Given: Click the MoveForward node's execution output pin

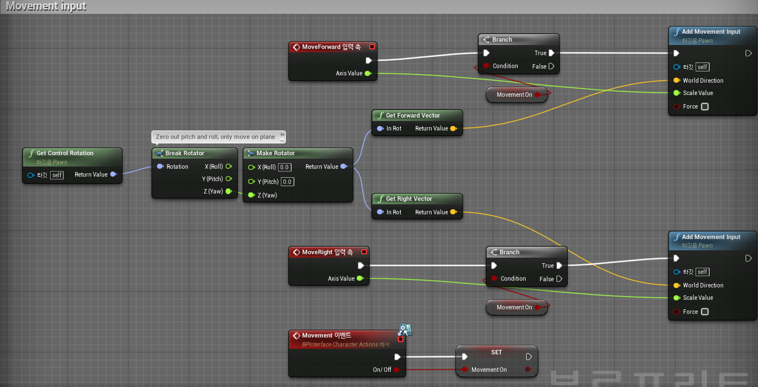Looking at the screenshot, I should coord(369,60).
